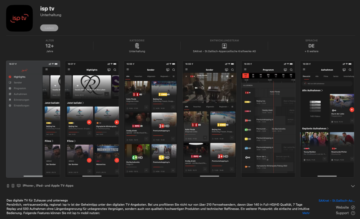Open Erinnerungen in the sidebar menu screenshot
This screenshot has height=219, width=360.
click(21, 100)
